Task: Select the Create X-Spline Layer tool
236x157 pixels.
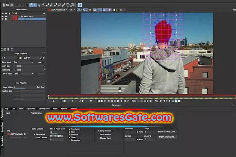Action: click(48, 5)
